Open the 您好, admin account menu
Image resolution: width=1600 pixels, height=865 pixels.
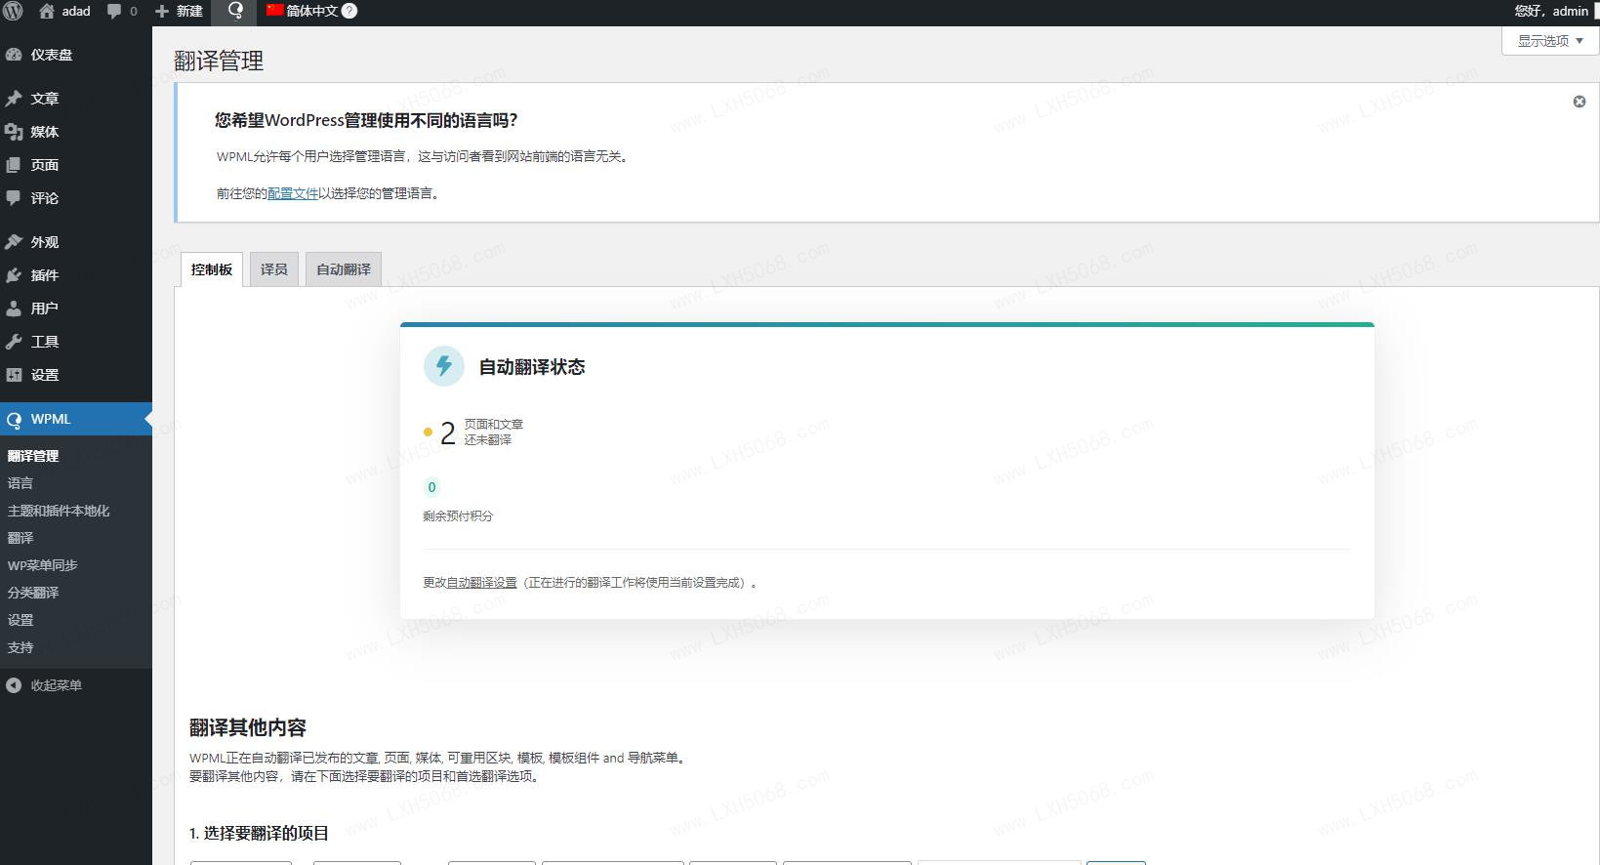[1551, 11]
